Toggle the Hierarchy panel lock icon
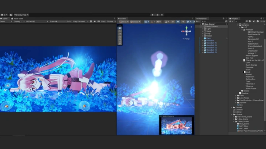This screenshot has height=149, width=266. (x=224, y=19)
